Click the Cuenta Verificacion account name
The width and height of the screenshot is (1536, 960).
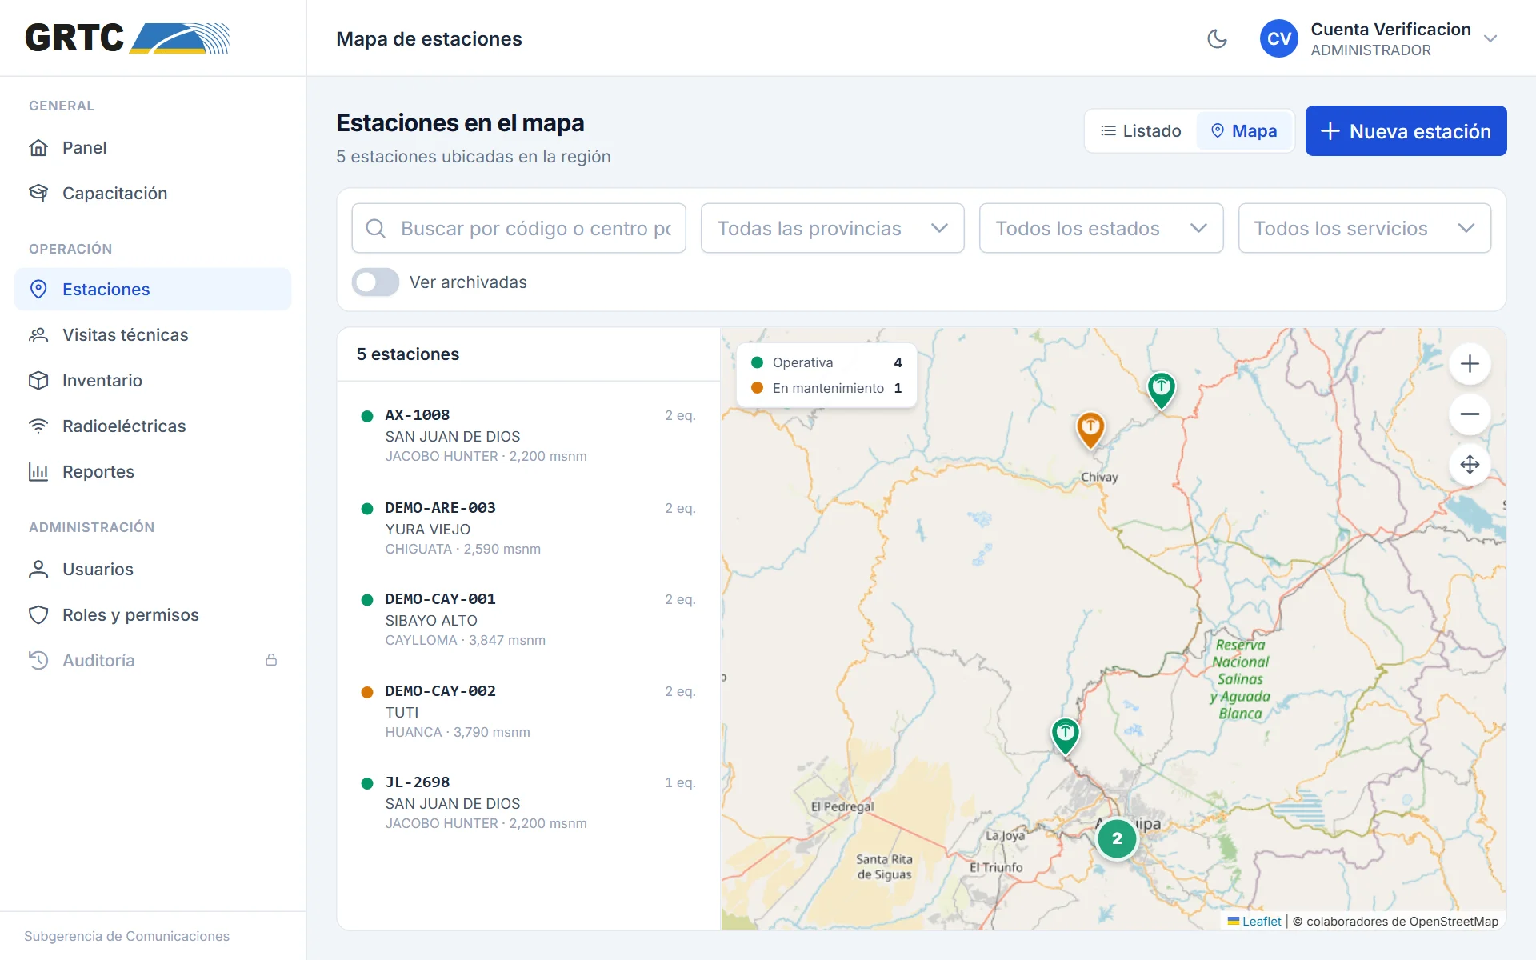(x=1390, y=30)
